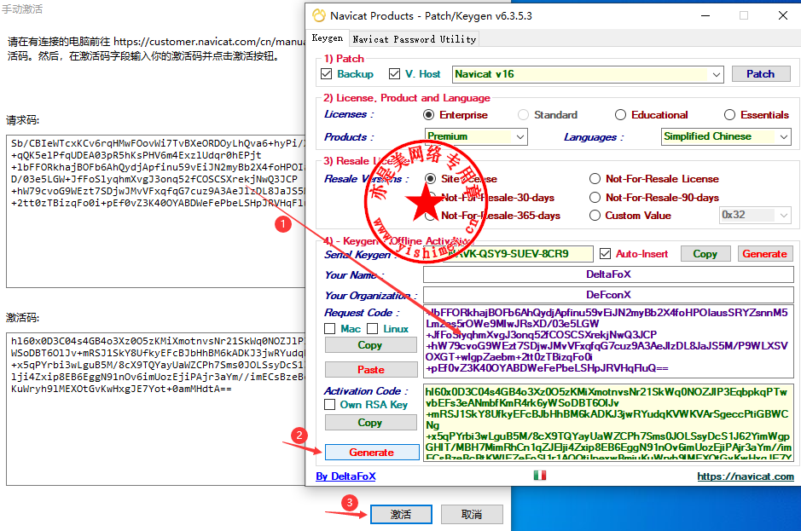Click the "Licenses :" label

[x=349, y=115]
